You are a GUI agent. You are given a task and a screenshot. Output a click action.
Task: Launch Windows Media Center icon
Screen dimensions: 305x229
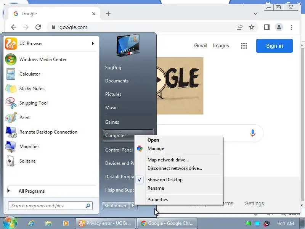[x=11, y=60]
